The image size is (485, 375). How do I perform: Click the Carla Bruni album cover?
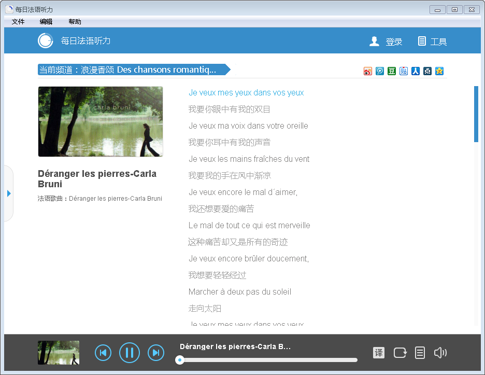(101, 122)
